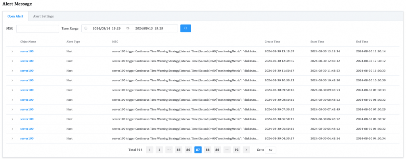The image size is (406, 159).
Task: Expand the alert row created 12:49:55
Action: click(12, 61)
